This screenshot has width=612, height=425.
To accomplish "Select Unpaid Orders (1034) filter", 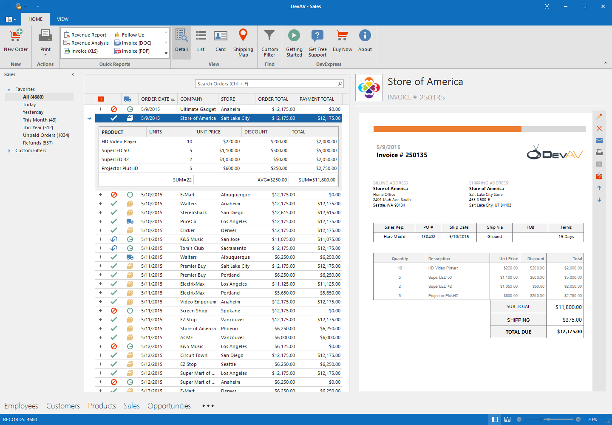I will 46,135.
